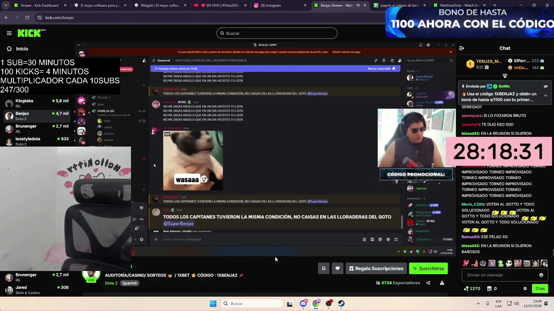Show hidden tray icons chevron
The height and width of the screenshot is (311, 554).
[x=478, y=304]
